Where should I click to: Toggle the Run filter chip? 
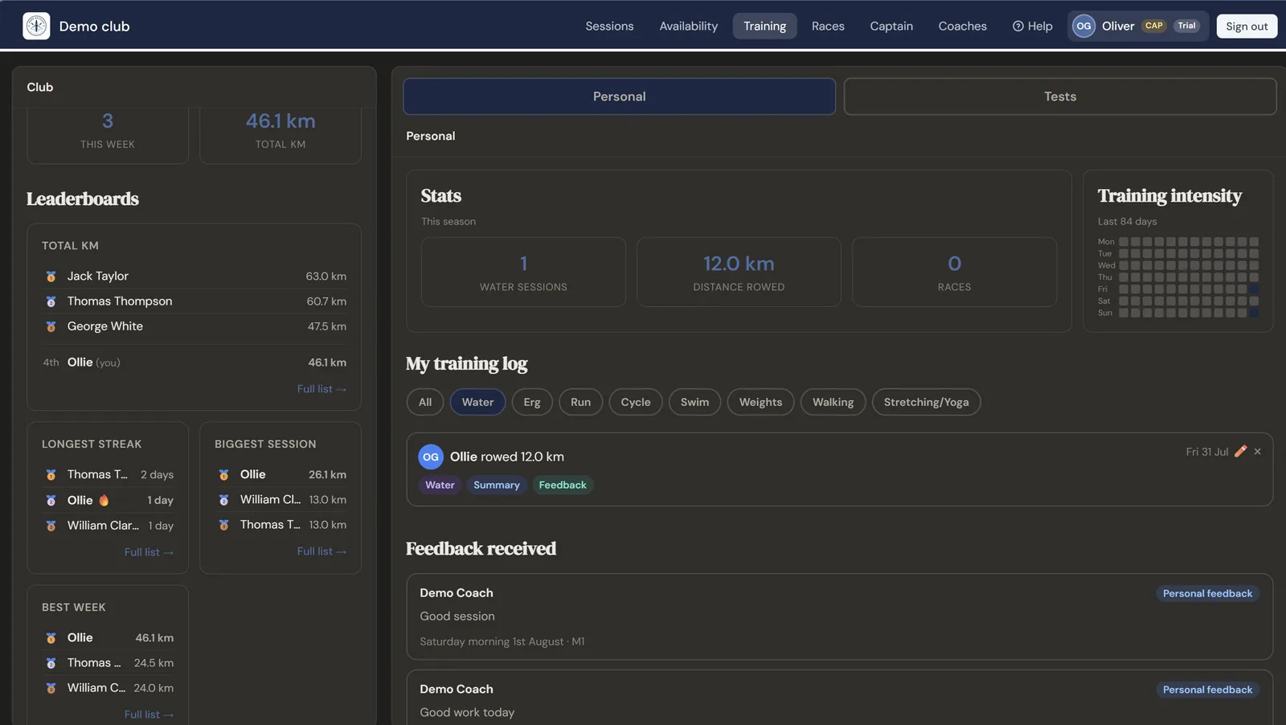[x=580, y=402]
